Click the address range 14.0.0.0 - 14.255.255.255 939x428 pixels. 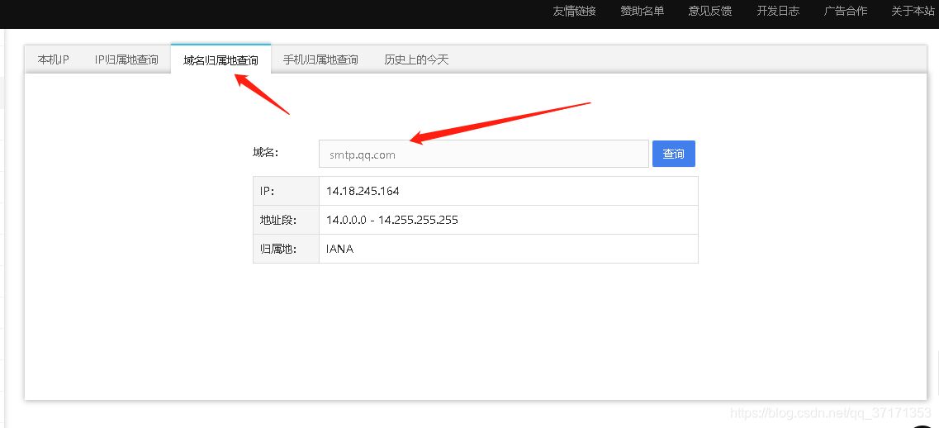coord(391,220)
